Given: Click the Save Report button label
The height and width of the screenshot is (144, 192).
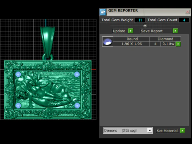Looking at the screenshot, I should coord(152,31).
